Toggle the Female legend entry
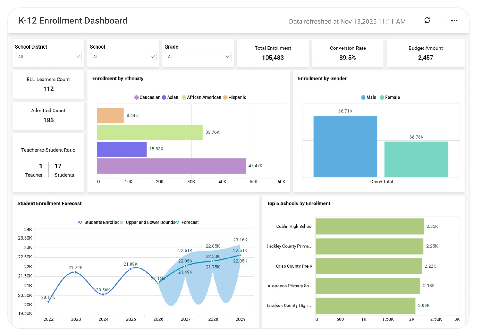The height and width of the screenshot is (335, 477). point(390,97)
